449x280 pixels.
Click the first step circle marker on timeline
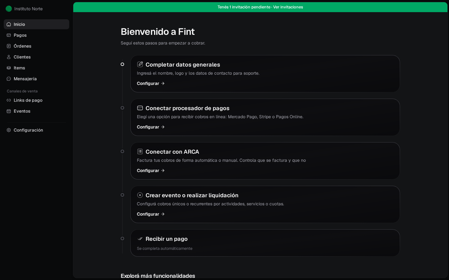click(122, 64)
